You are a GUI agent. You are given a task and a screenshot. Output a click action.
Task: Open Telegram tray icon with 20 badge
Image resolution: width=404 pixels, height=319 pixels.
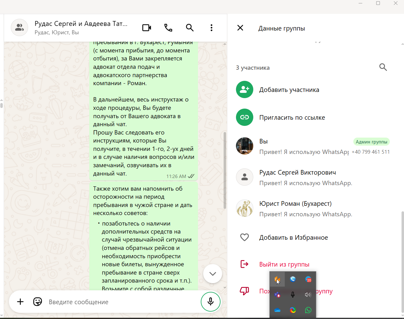(x=308, y=279)
